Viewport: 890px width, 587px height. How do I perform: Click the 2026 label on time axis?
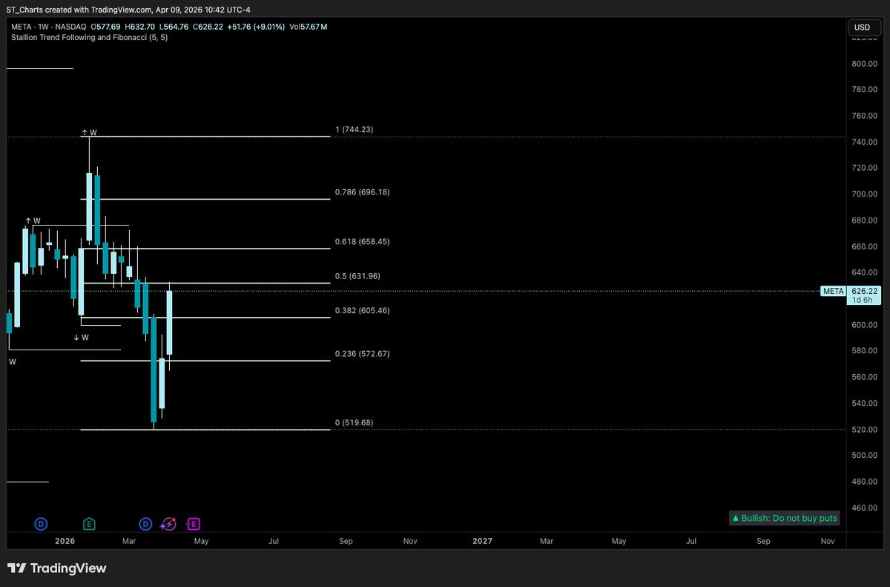pos(65,542)
